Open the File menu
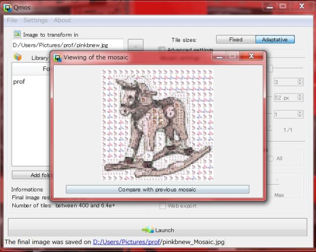The height and width of the screenshot is (252, 316). 12,20
